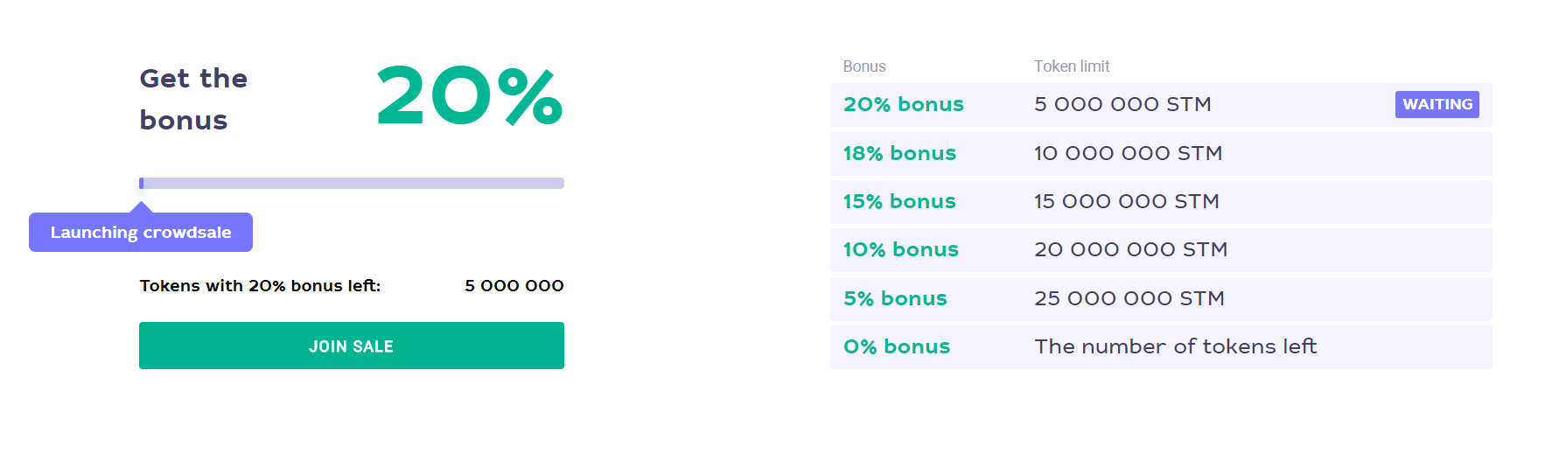Click 'The number of tokens left' text
Image resolution: width=1552 pixels, height=468 pixels.
coord(1175,347)
